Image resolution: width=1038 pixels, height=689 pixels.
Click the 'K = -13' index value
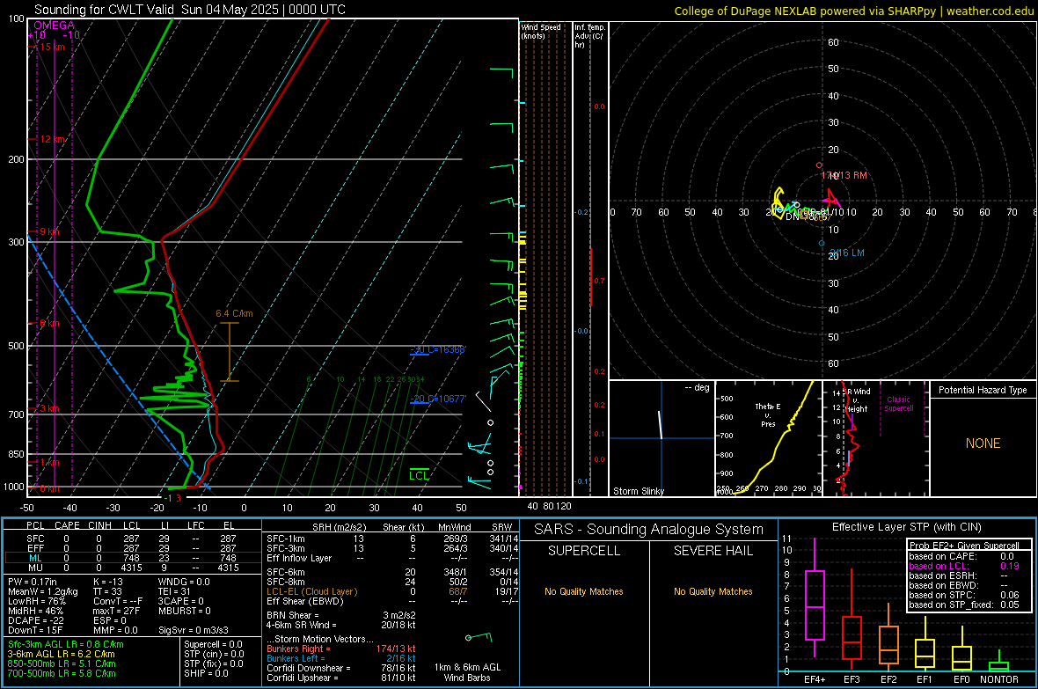(108, 582)
